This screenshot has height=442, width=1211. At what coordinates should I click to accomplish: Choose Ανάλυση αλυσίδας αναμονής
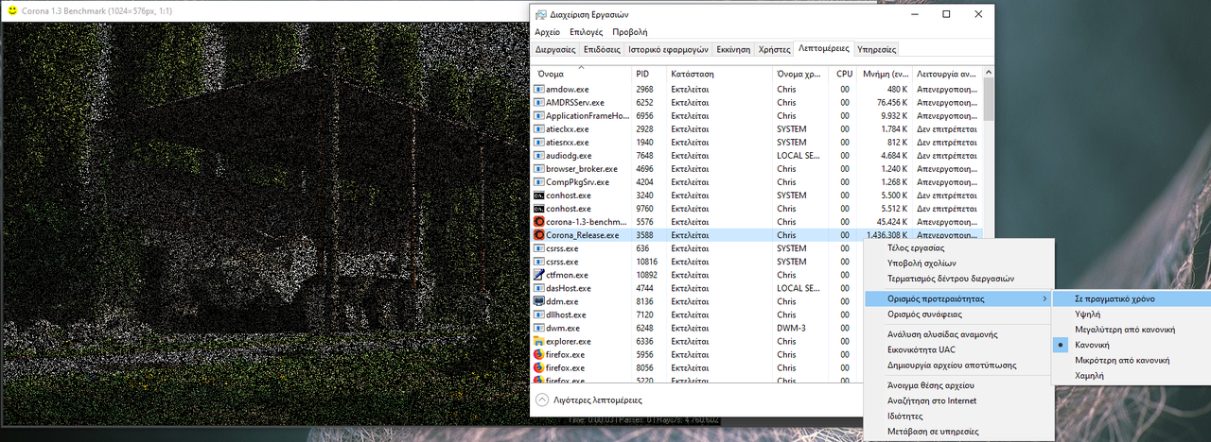coord(958,334)
